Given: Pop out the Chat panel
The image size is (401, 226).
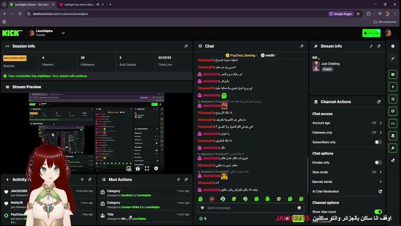Looking at the screenshot, I should (x=302, y=46).
